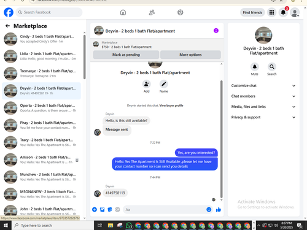The height and width of the screenshot is (230, 307).
Task: Open Task View on the taskbar
Action: pyautogui.click(x=100, y=225)
